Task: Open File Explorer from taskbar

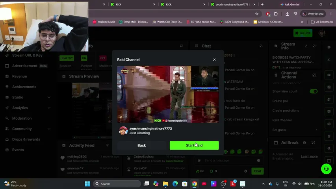Action: pyautogui.click(x=165, y=184)
